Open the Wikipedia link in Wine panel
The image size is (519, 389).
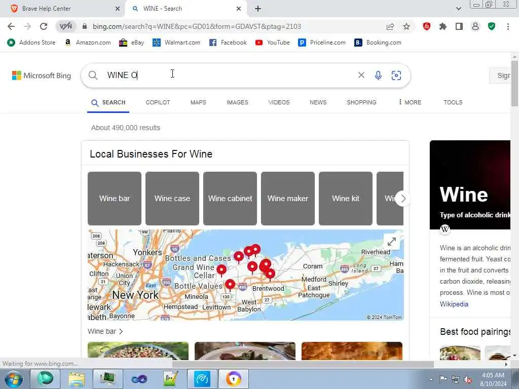coord(454,304)
